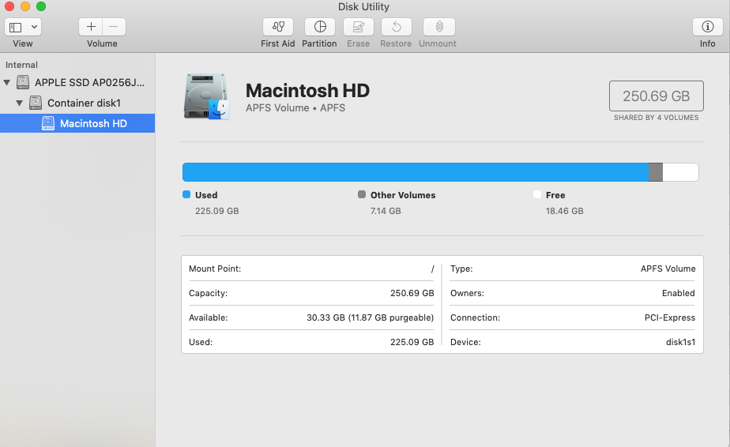Viewport: 730px width, 447px height.
Task: Click the blue used portion of storage bar
Action: (x=416, y=172)
